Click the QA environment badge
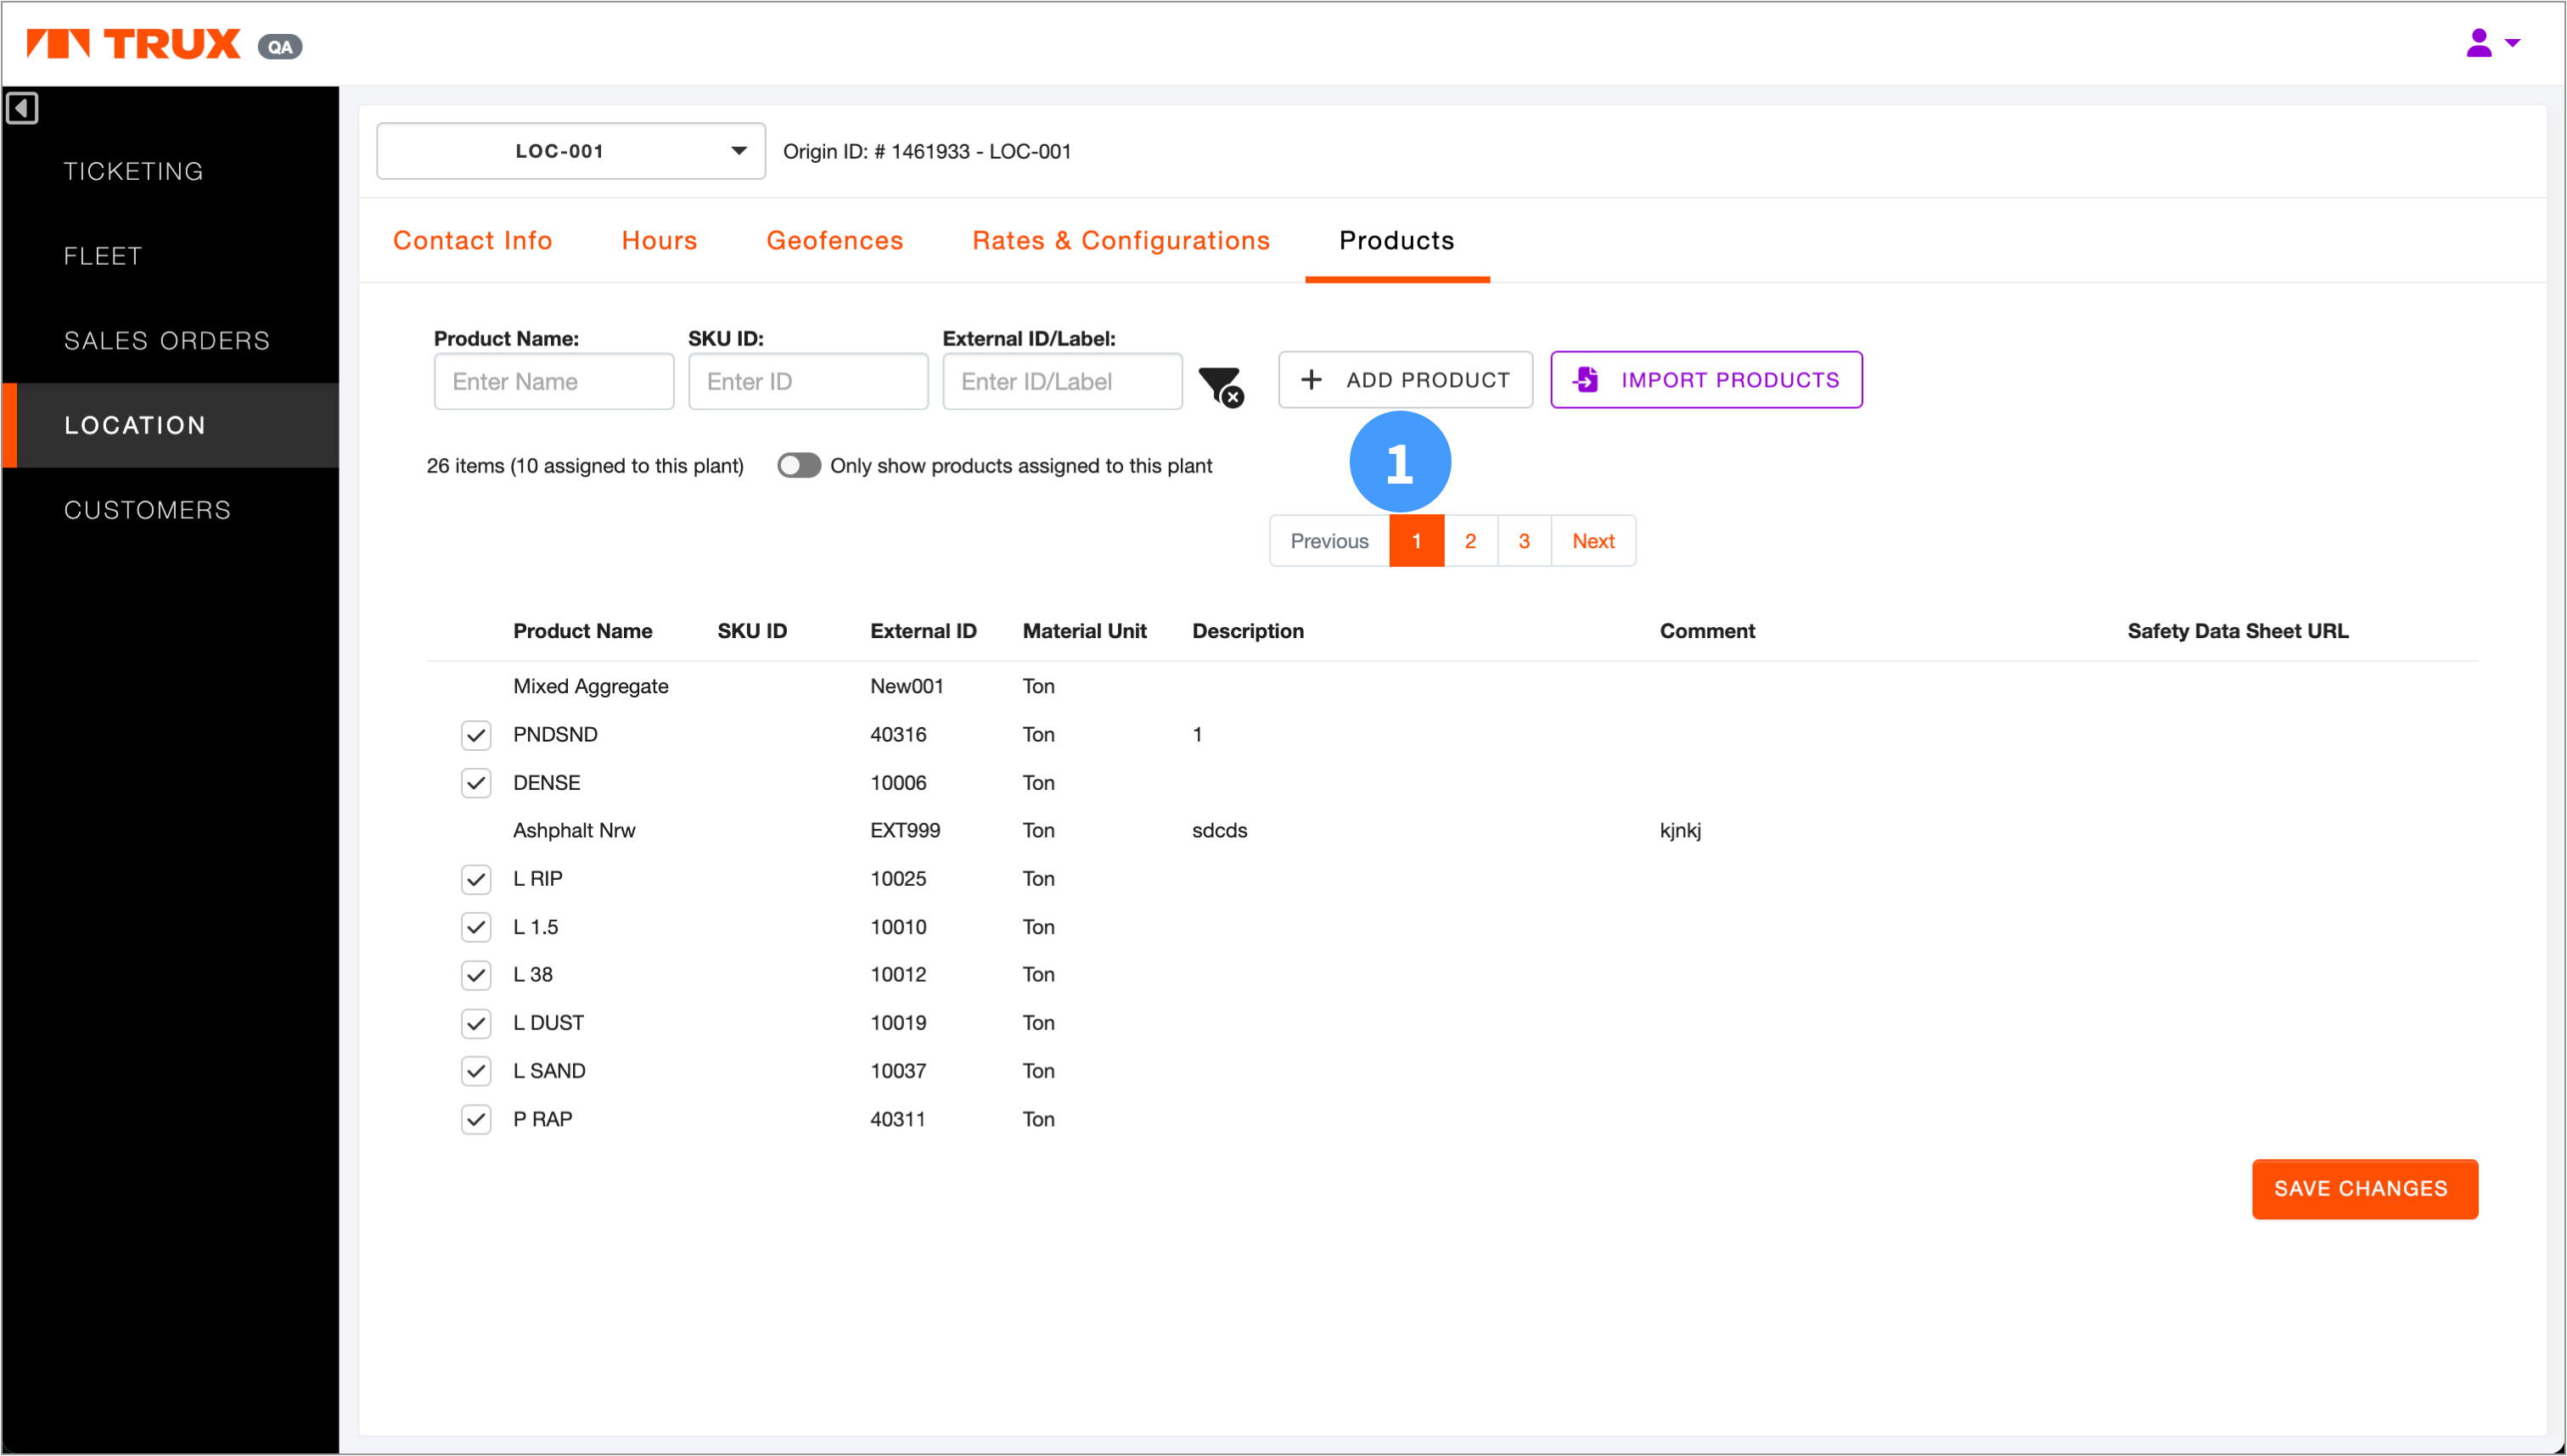2567x1456 pixels. point(280,46)
